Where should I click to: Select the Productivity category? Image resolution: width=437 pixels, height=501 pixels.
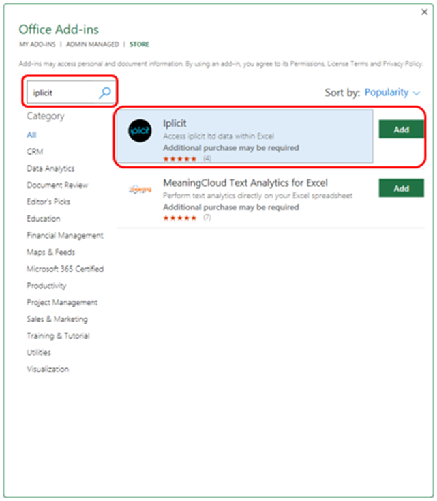(x=46, y=286)
